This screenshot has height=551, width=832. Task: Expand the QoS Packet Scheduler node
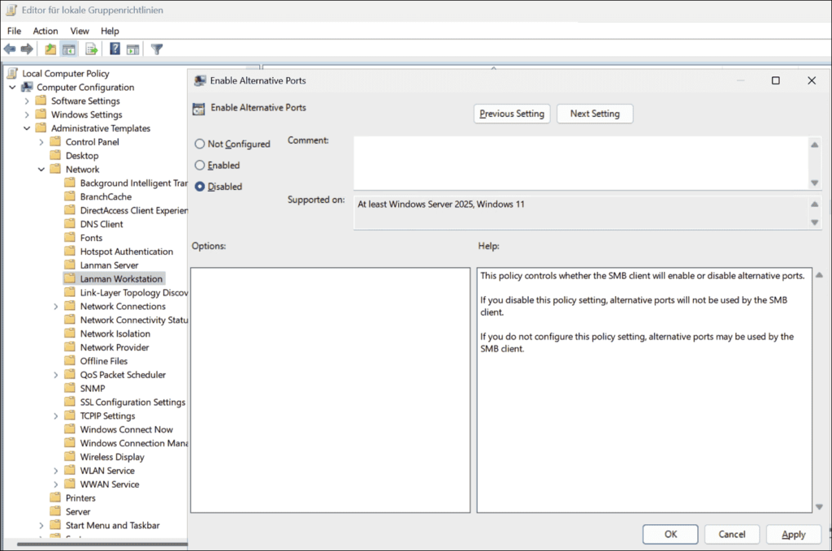[56, 375]
